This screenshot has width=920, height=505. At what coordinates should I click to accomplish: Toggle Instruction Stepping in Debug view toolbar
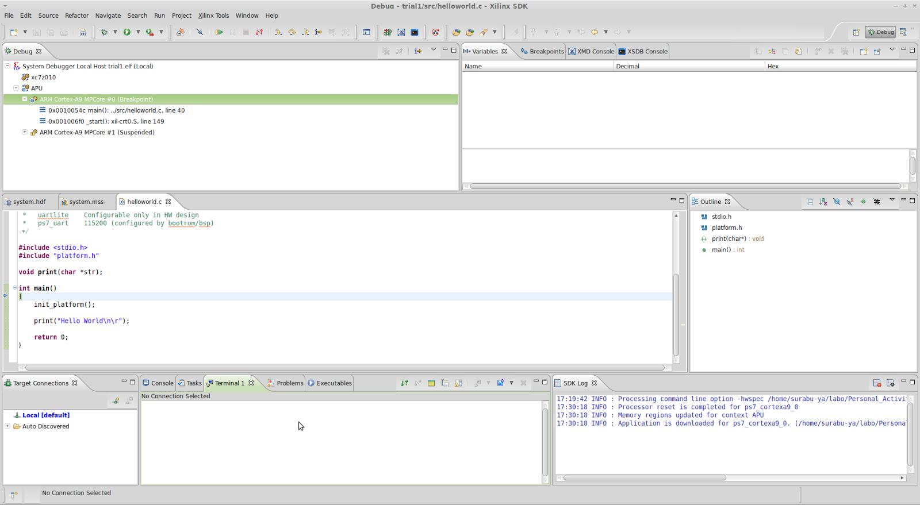(x=418, y=51)
